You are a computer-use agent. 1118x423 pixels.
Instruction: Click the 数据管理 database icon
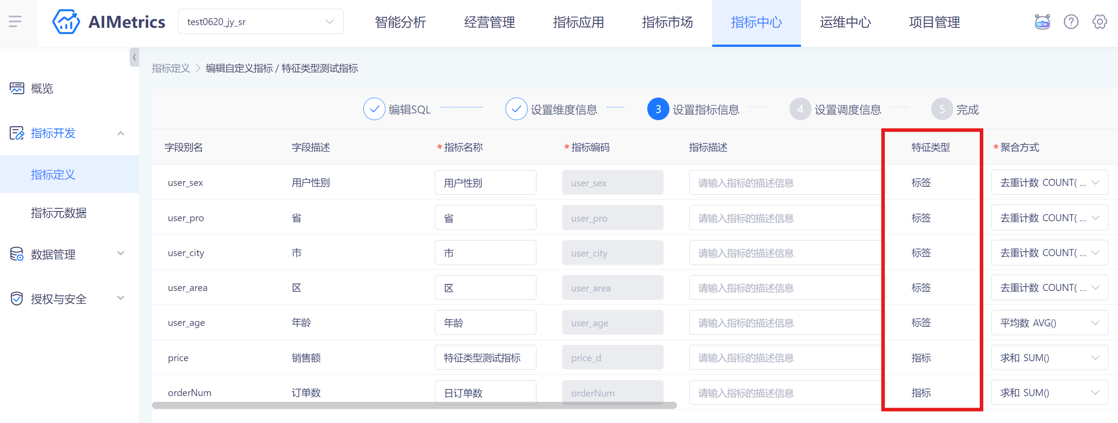17,254
